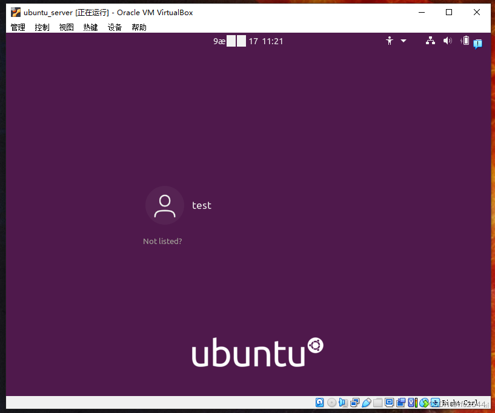The width and height of the screenshot is (495, 413).
Task: Click the test username label
Action: coord(201,205)
